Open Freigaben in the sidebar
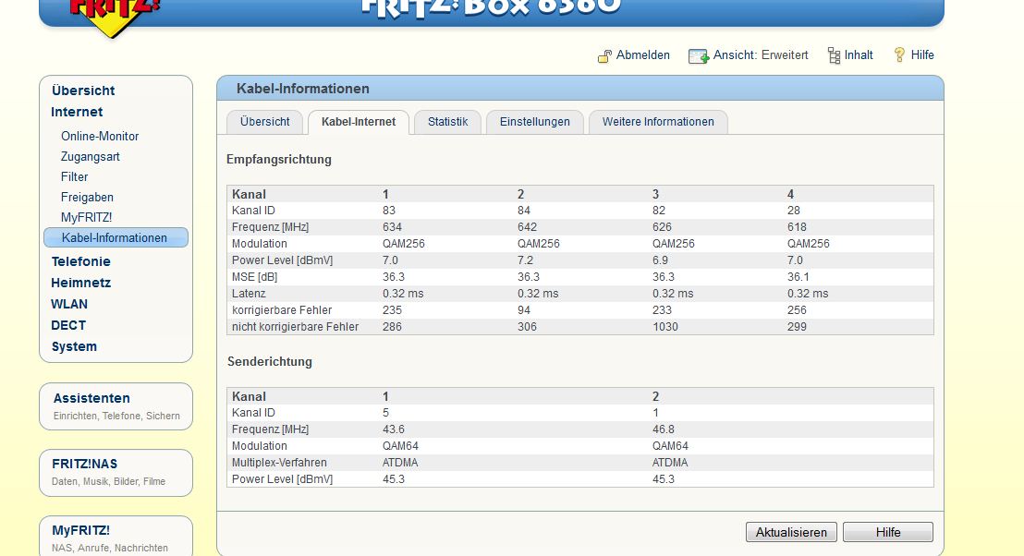The height and width of the screenshot is (556, 1024). [x=87, y=197]
